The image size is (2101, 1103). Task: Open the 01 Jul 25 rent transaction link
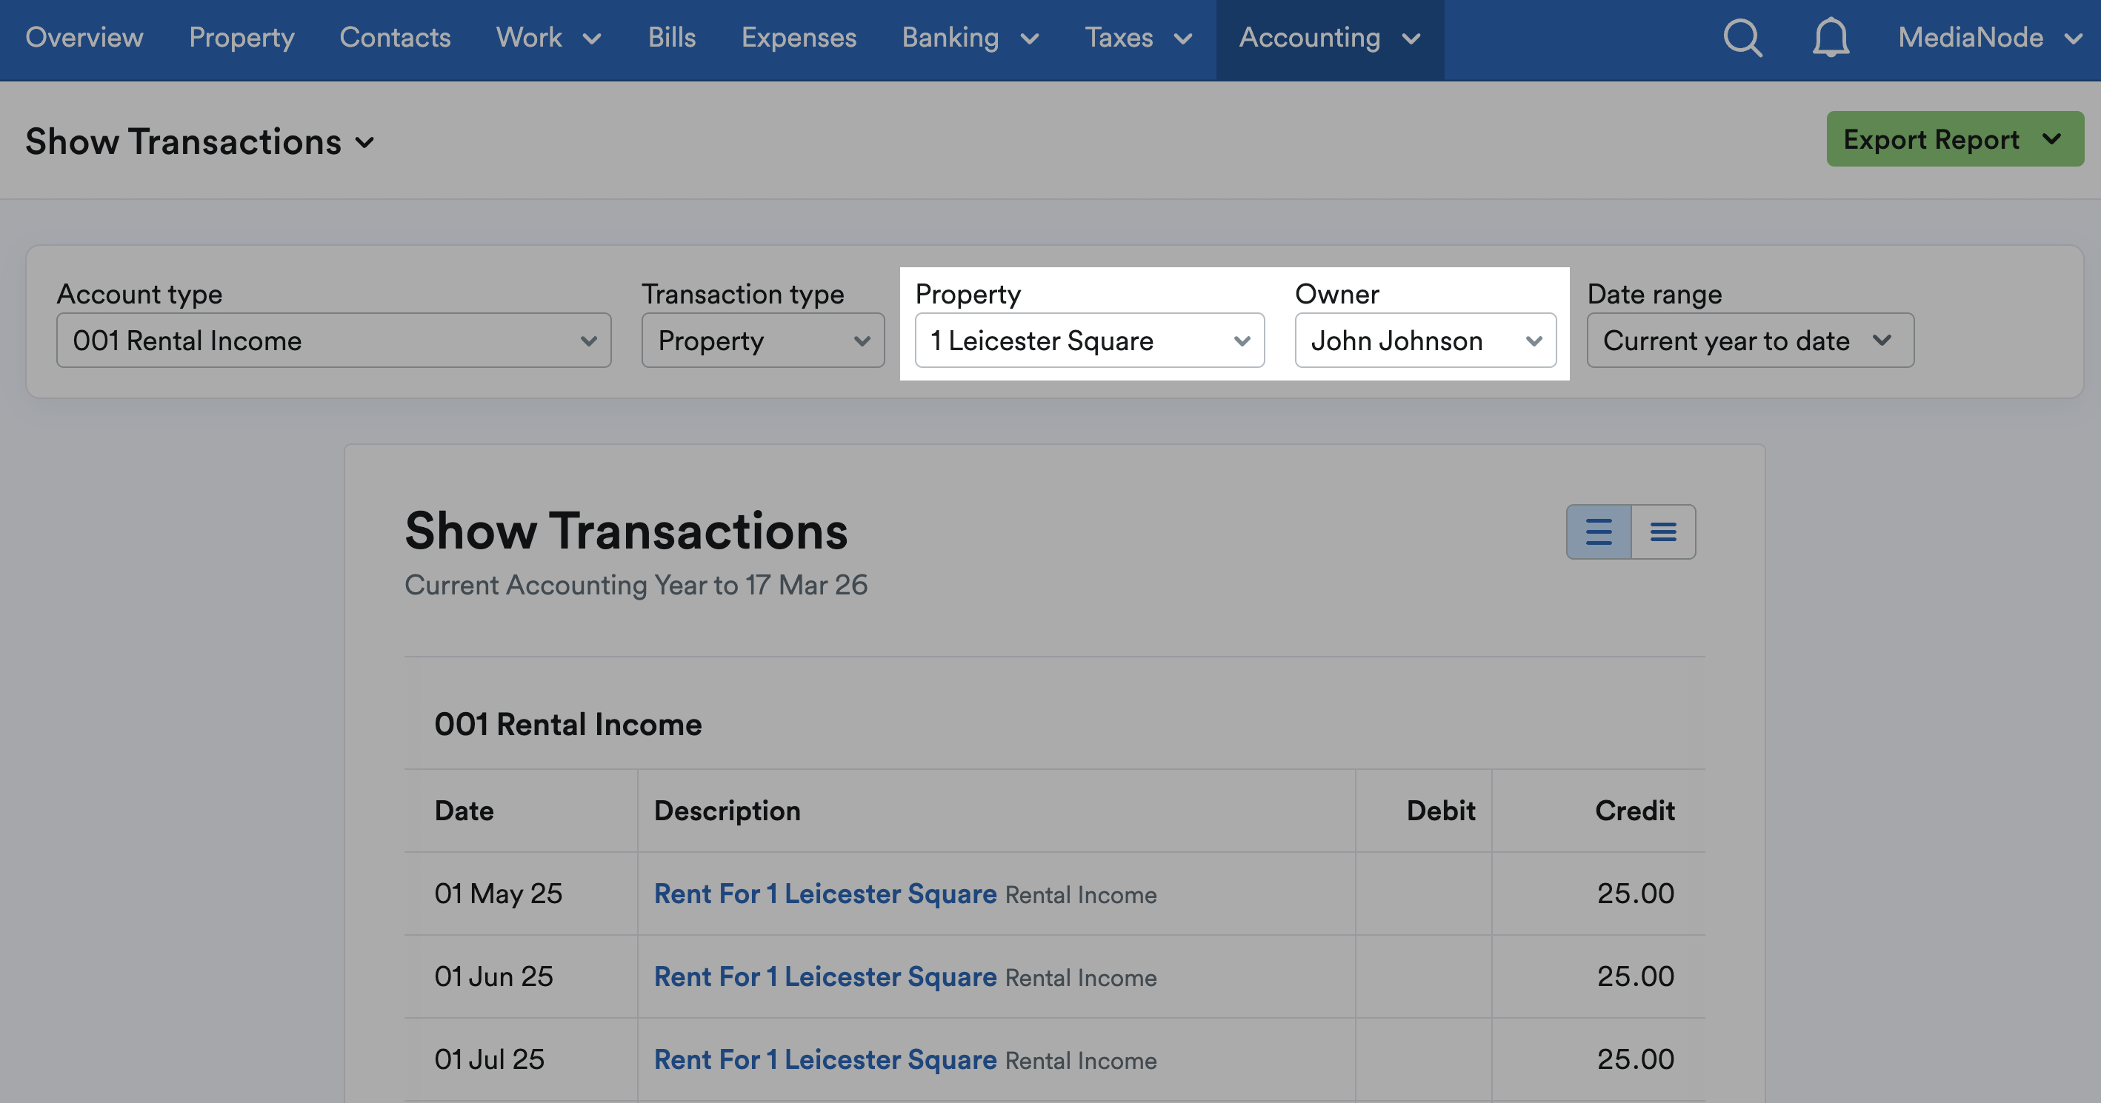[x=825, y=1060]
